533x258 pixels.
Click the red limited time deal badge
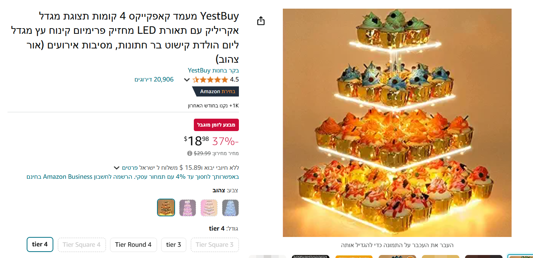point(216,125)
